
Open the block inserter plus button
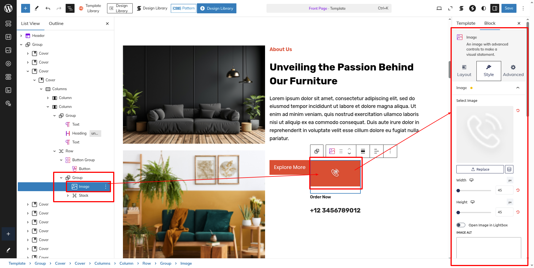click(x=25, y=8)
